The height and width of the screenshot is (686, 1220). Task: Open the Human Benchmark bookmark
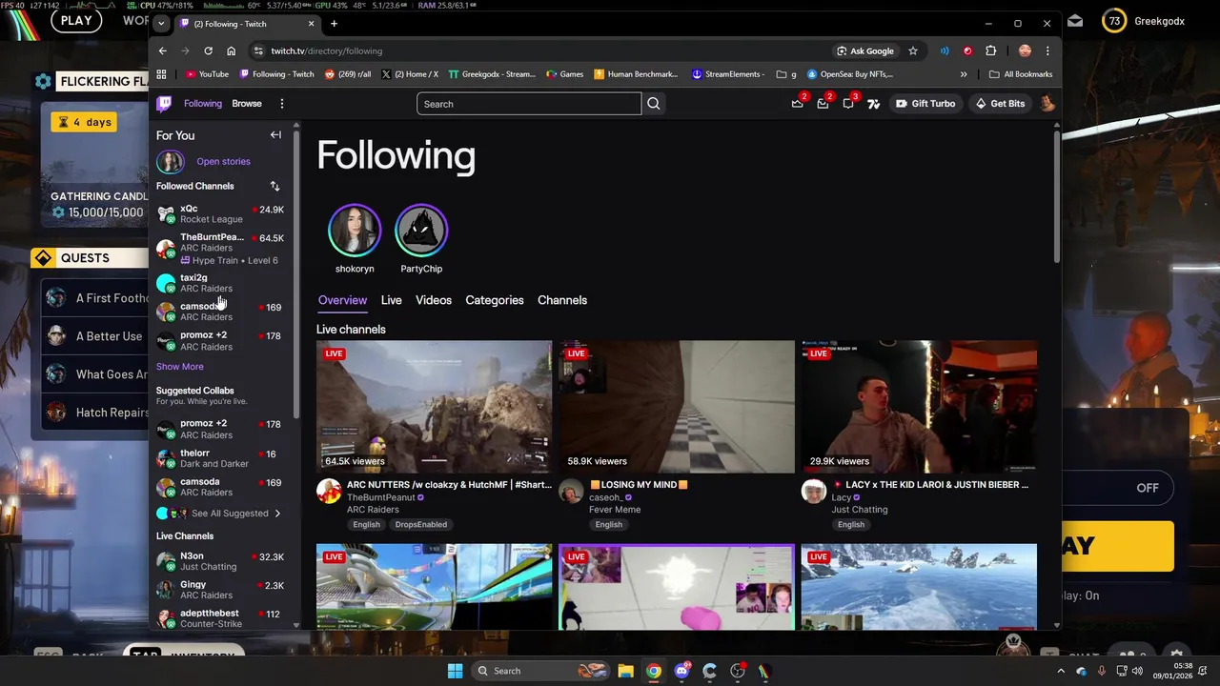point(636,74)
